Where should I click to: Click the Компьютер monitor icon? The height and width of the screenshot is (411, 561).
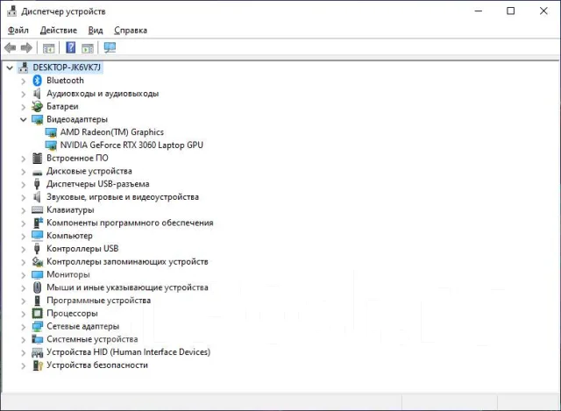coord(37,236)
